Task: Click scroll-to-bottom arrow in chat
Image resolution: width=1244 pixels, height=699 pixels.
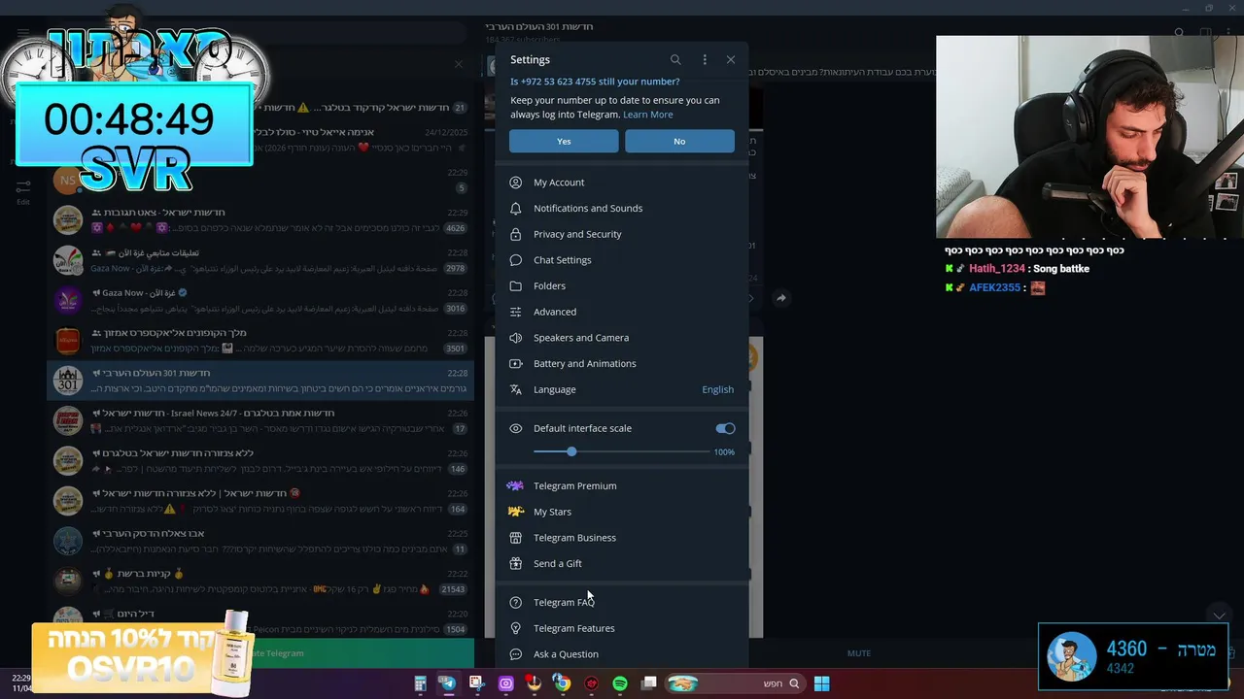Action: click(x=1219, y=615)
